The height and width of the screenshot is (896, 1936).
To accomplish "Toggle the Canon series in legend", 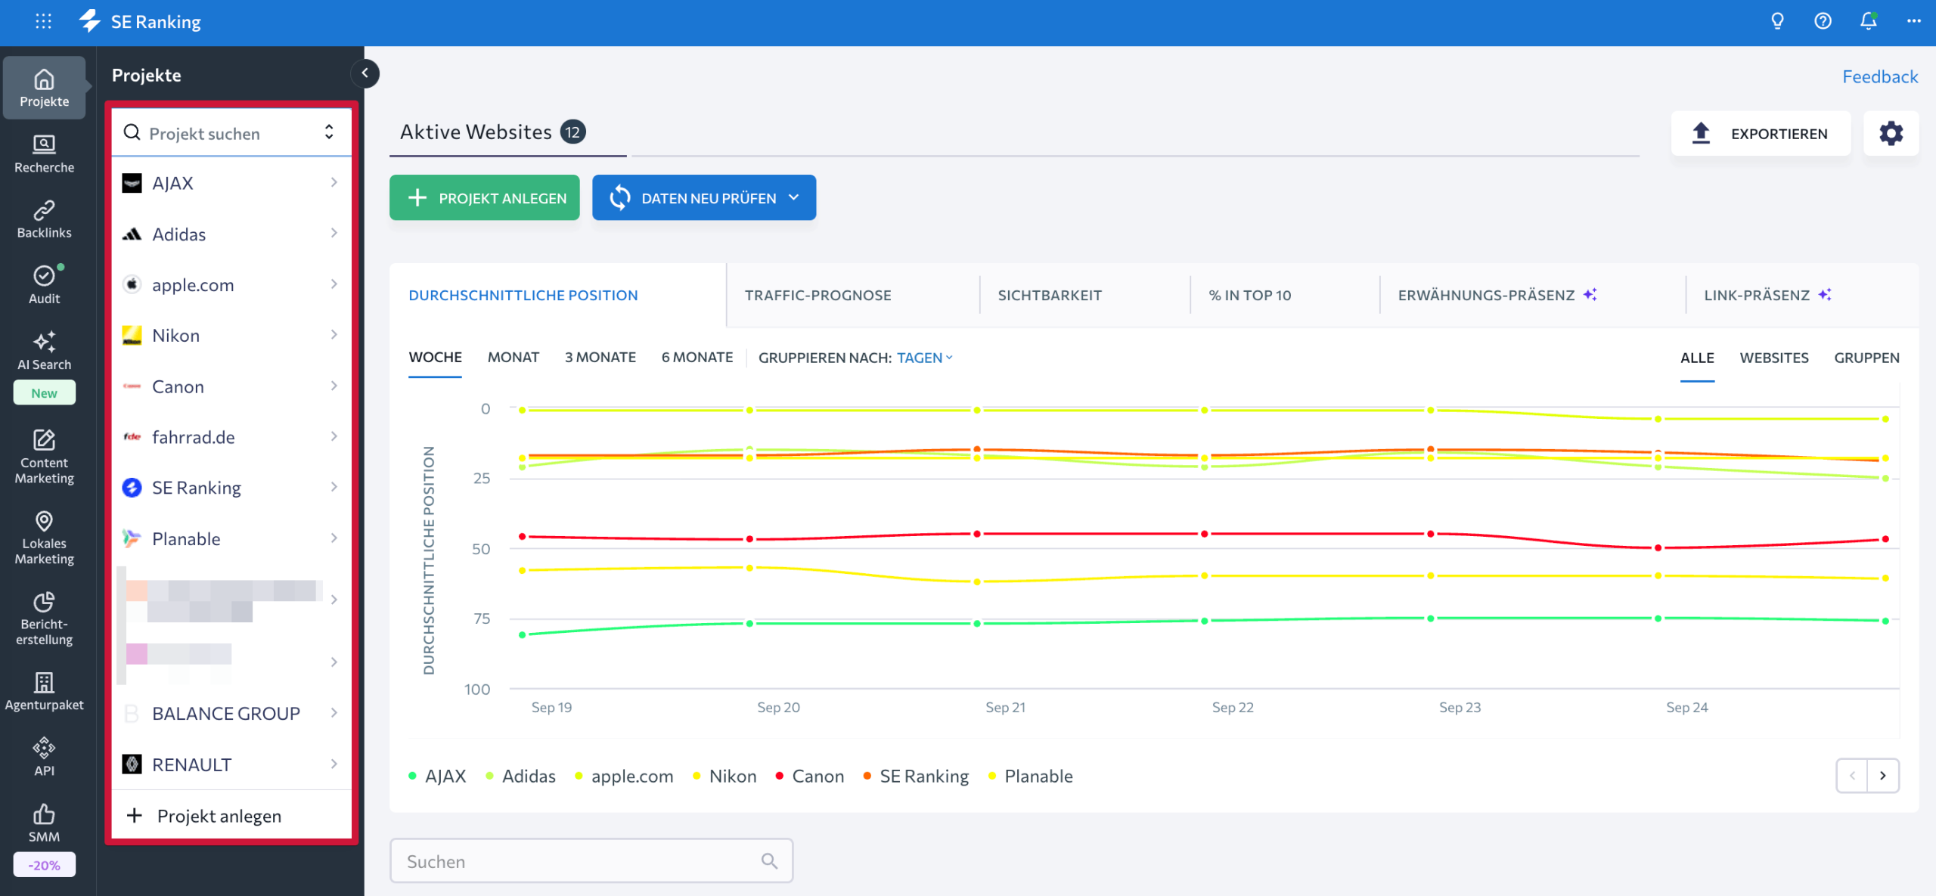I will tap(808, 776).
